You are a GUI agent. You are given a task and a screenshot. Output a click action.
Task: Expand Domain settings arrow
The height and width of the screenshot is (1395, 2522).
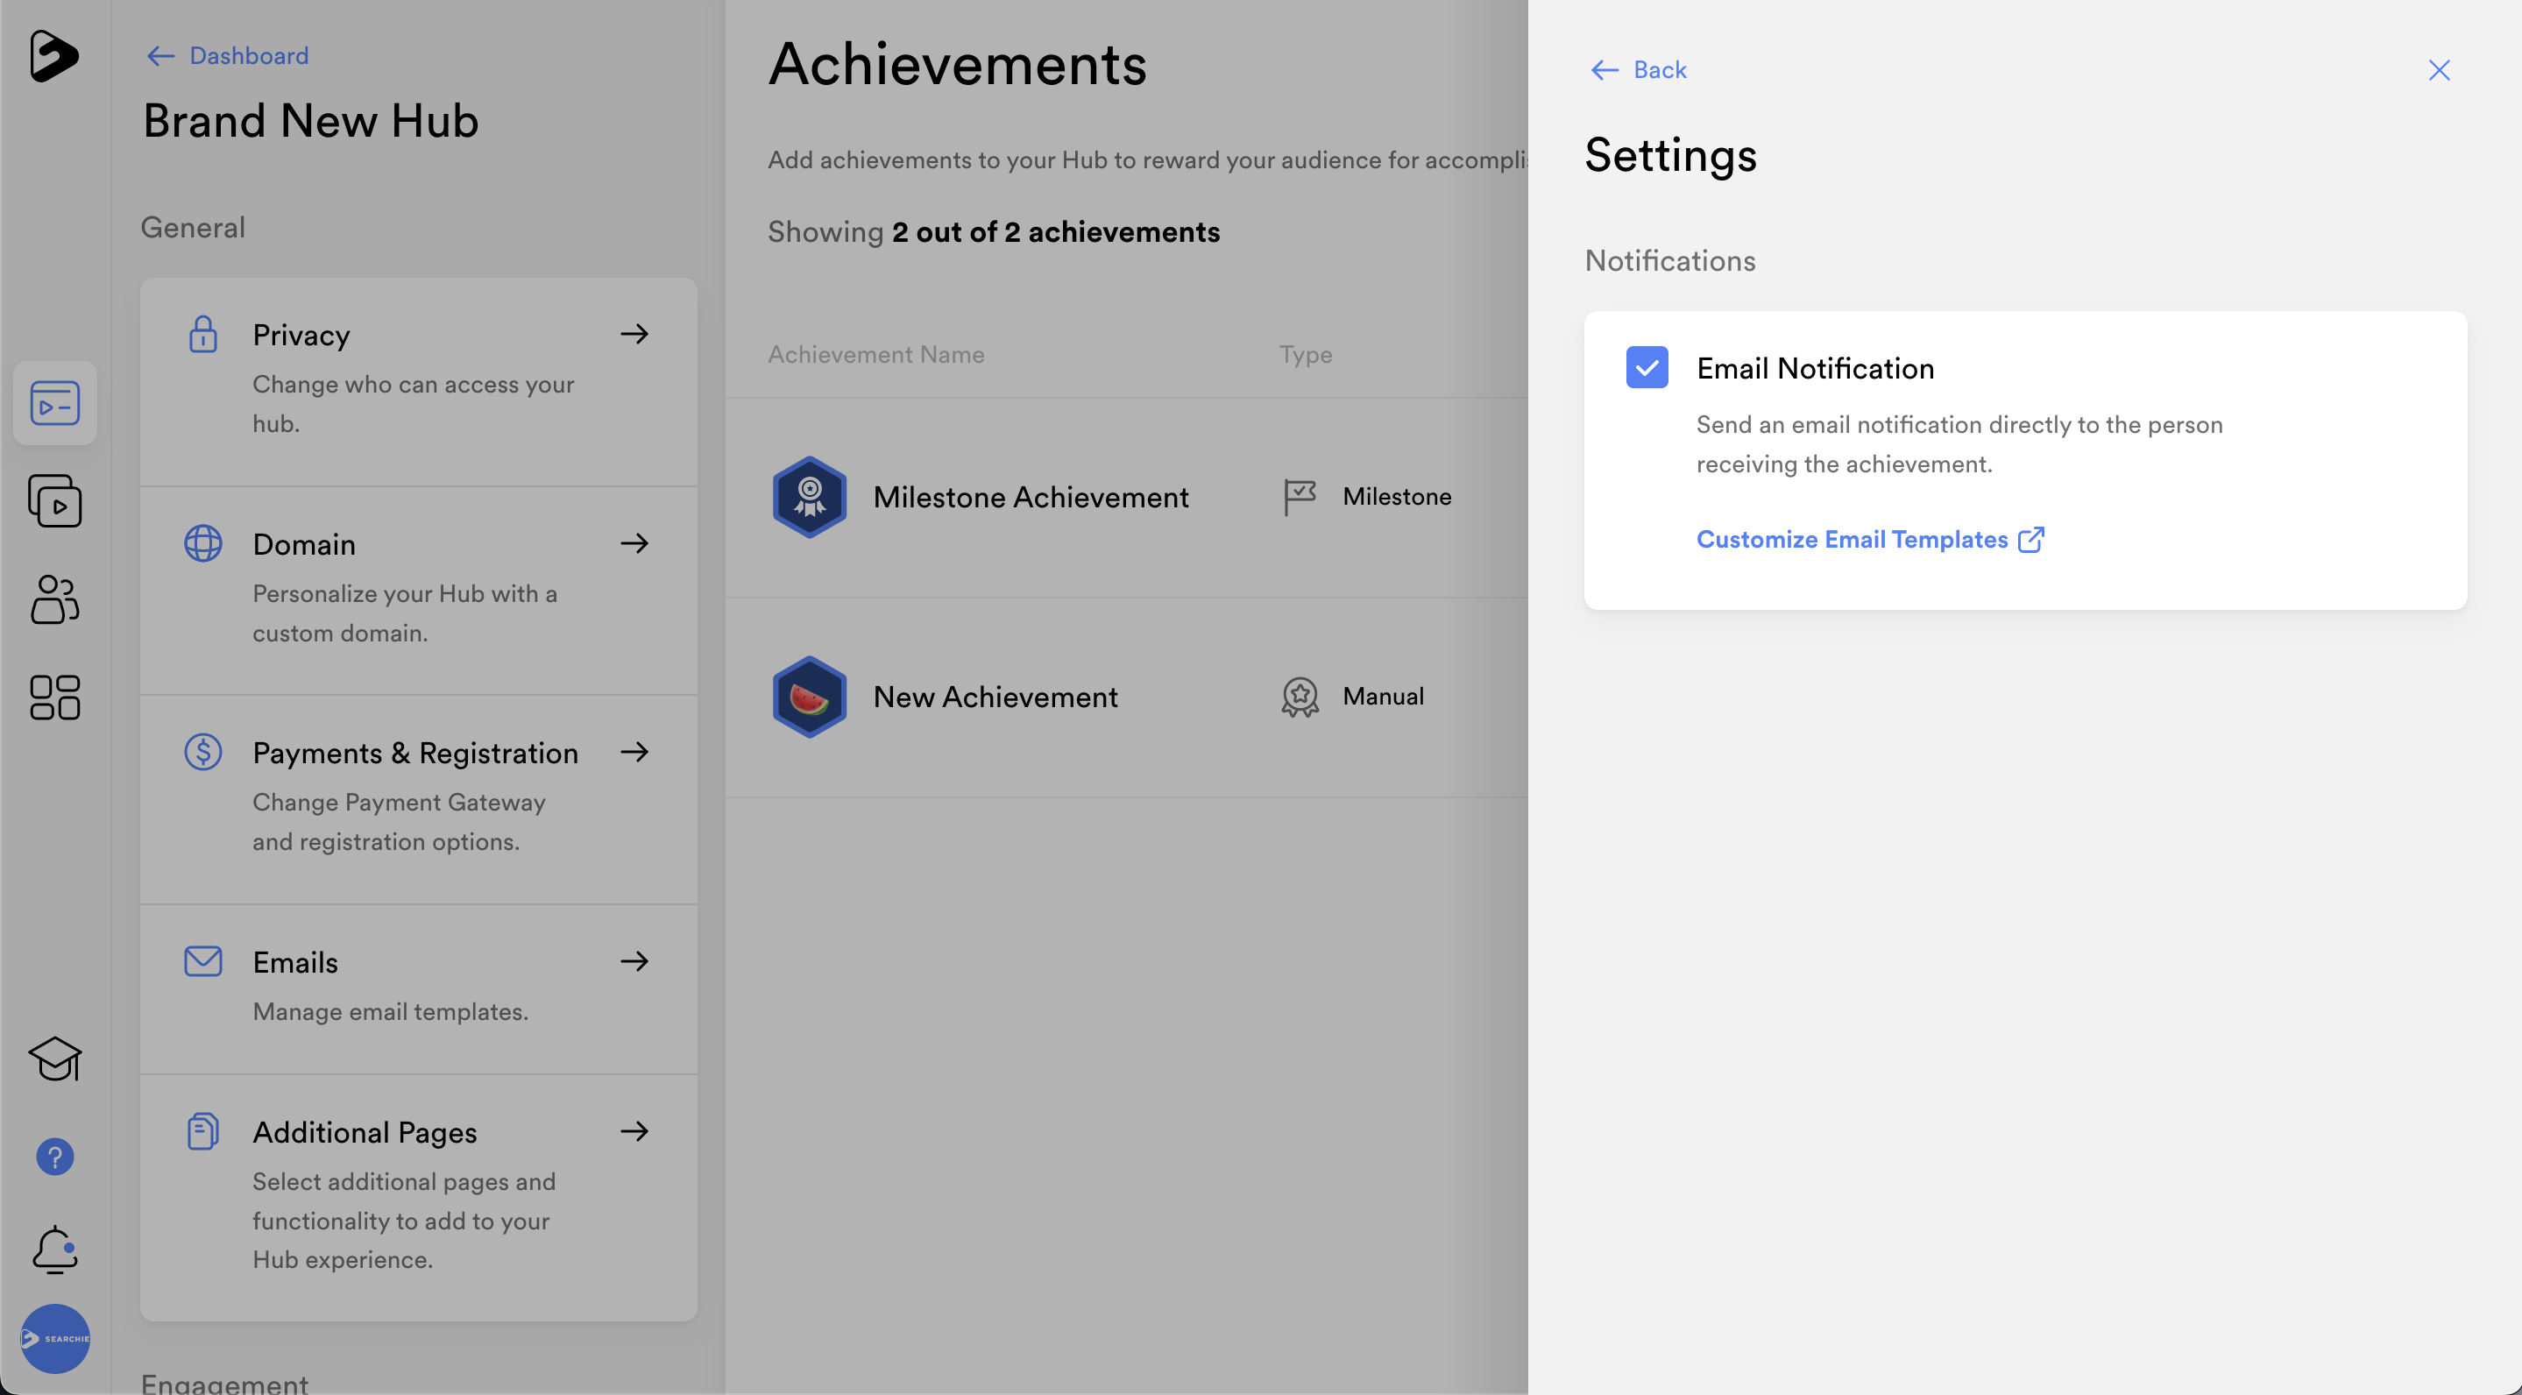coord(634,543)
